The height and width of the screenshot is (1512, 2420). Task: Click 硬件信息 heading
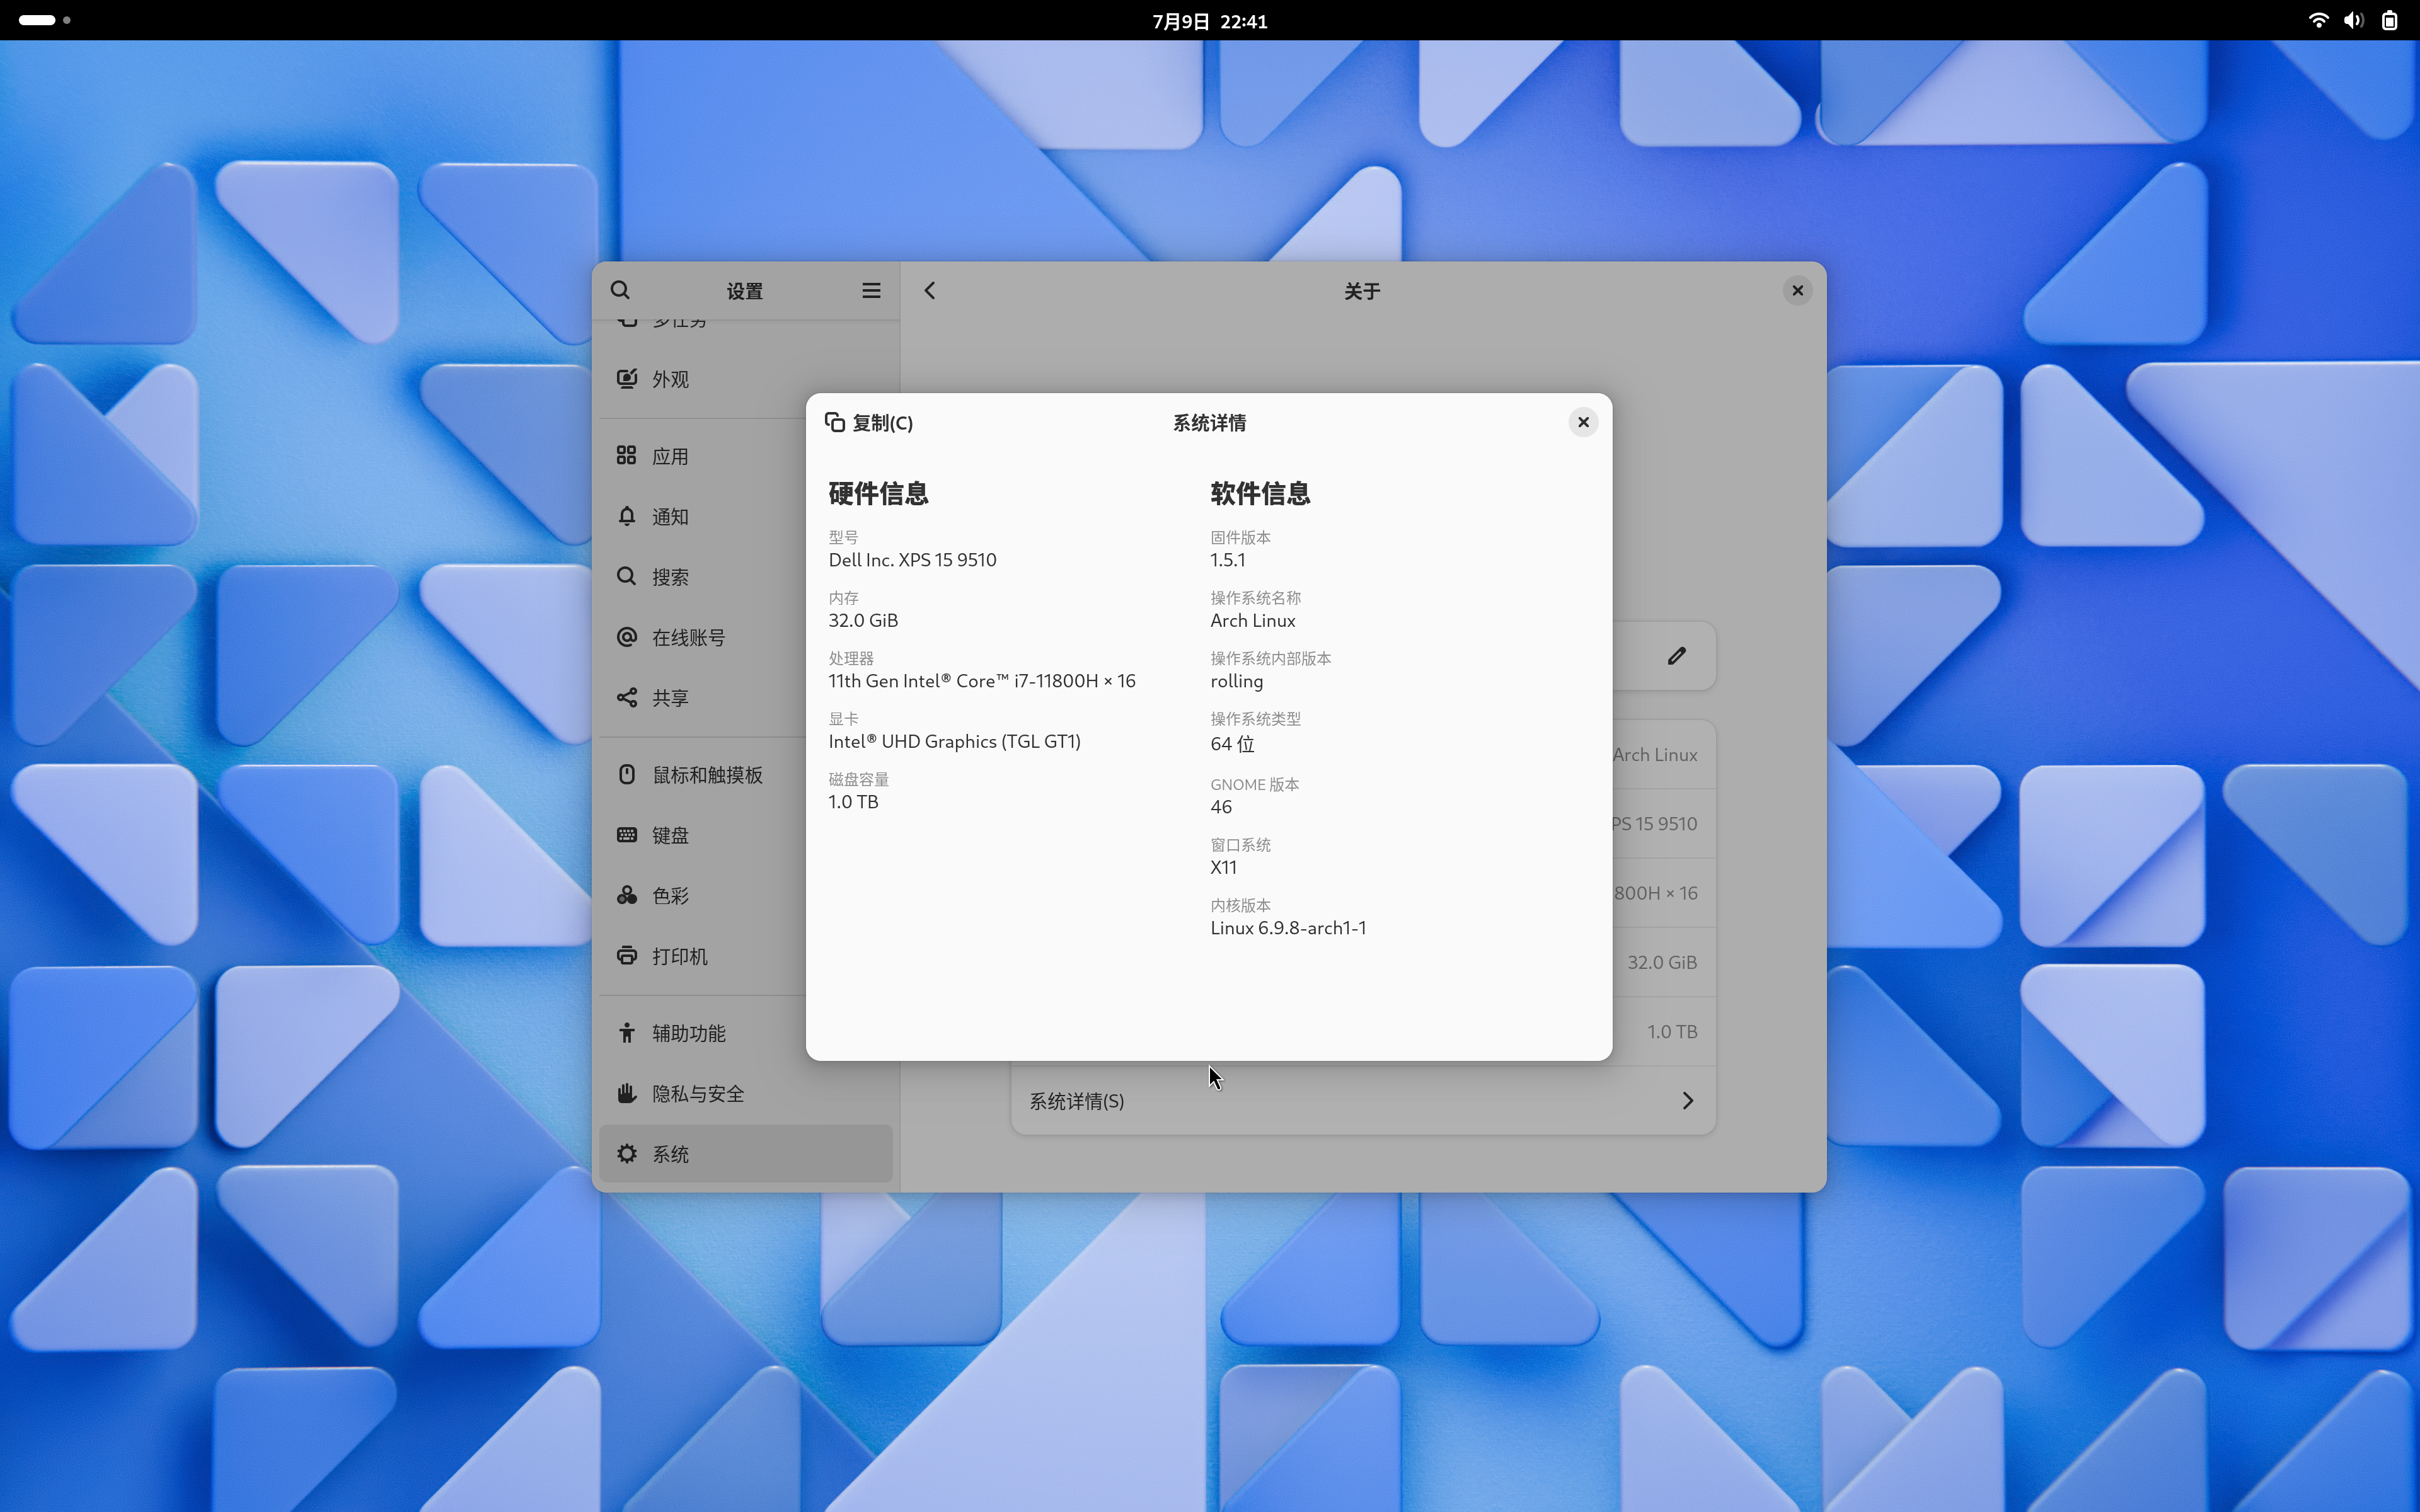878,493
